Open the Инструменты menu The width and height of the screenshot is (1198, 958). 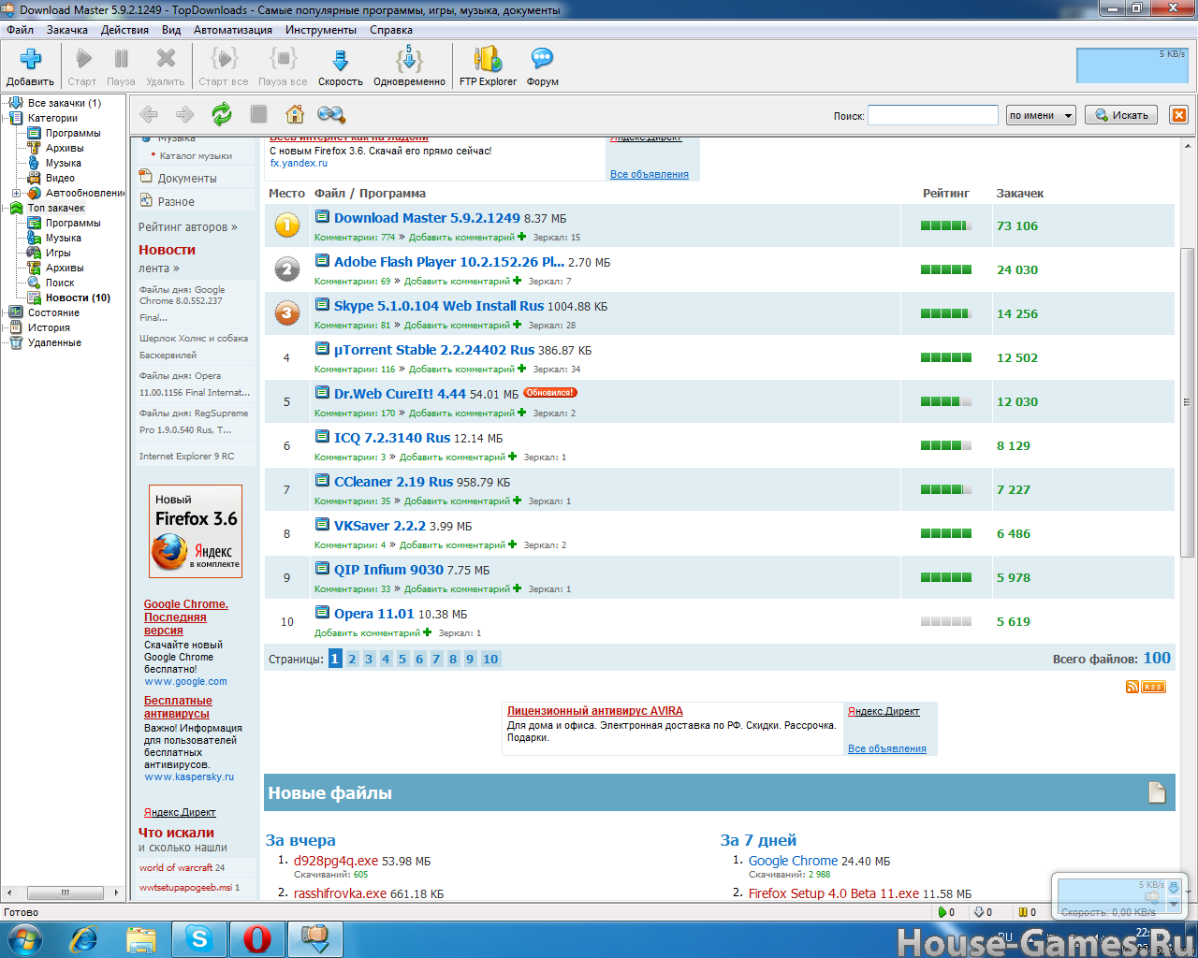pos(321,30)
